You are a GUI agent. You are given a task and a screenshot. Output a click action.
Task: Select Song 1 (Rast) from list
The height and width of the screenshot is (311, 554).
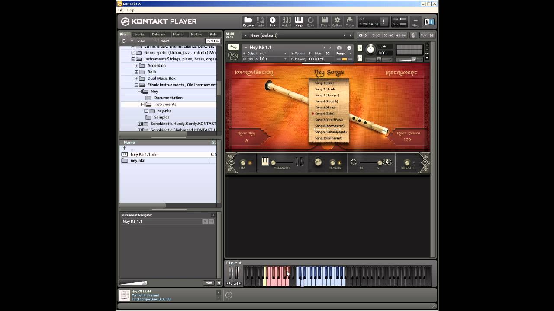(324, 83)
